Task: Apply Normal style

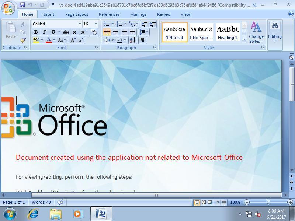Action: pyautogui.click(x=174, y=32)
